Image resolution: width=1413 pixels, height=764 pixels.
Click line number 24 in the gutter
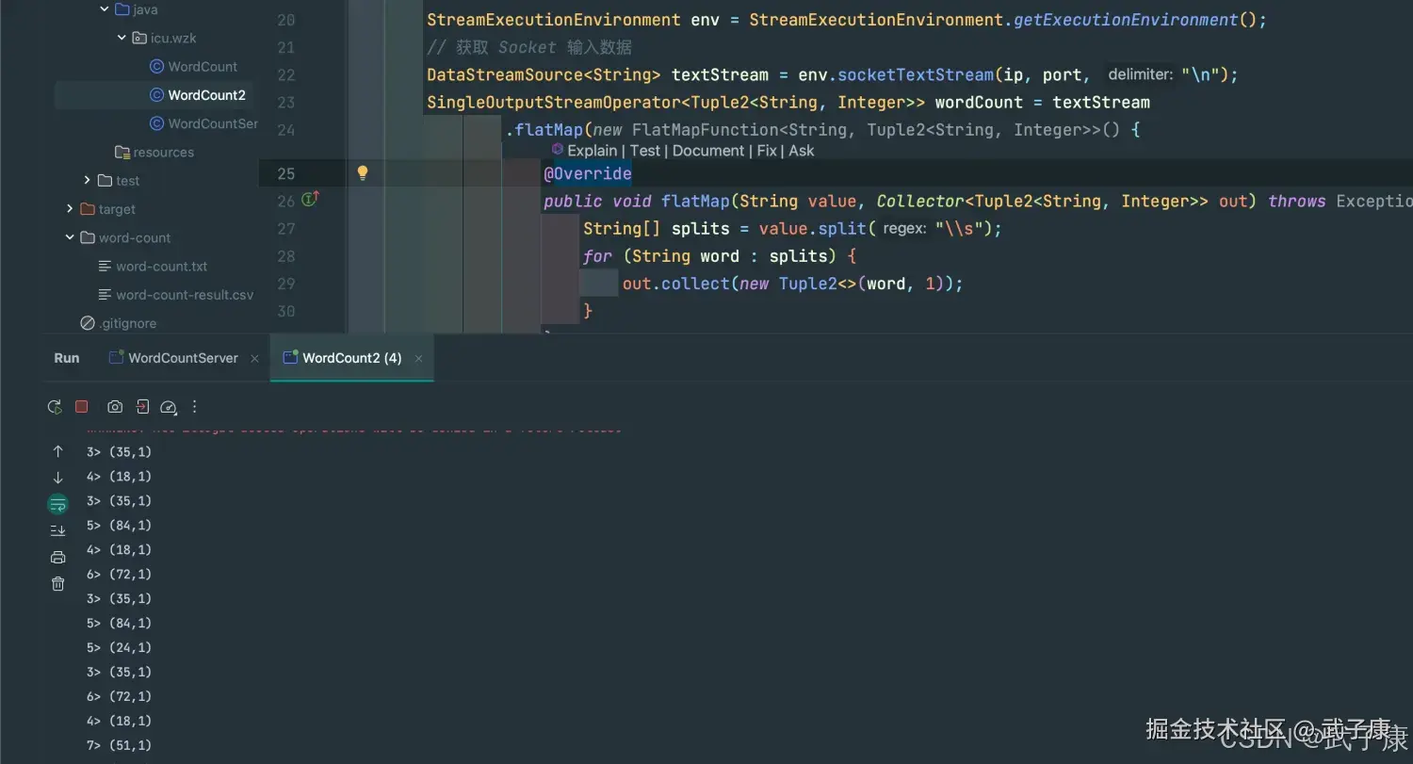pyautogui.click(x=285, y=130)
